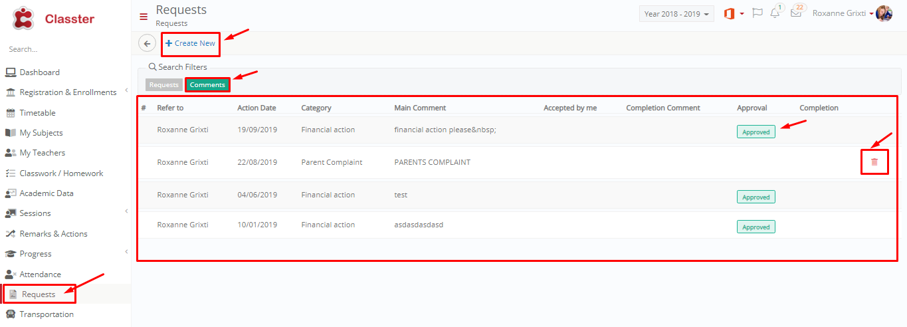Switch to the Requests tab
907x327 pixels.
pyautogui.click(x=164, y=85)
